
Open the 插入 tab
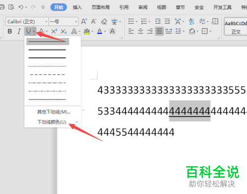[x=77, y=7]
